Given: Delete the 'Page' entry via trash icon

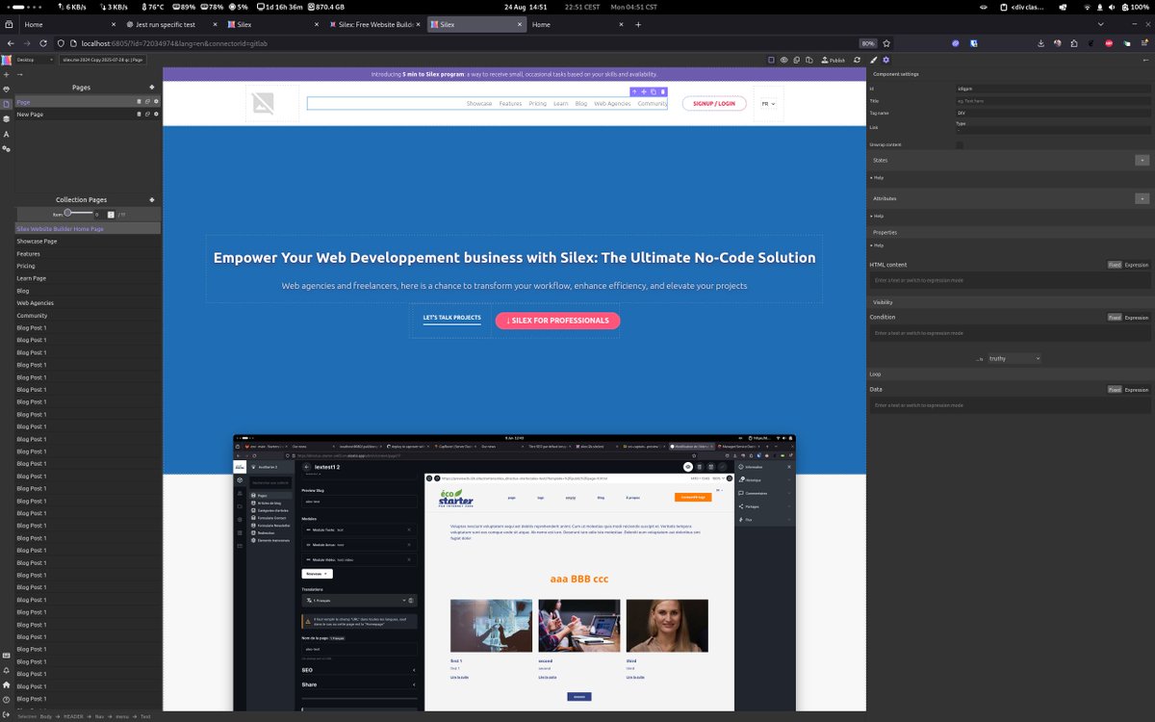Looking at the screenshot, I should 139,101.
